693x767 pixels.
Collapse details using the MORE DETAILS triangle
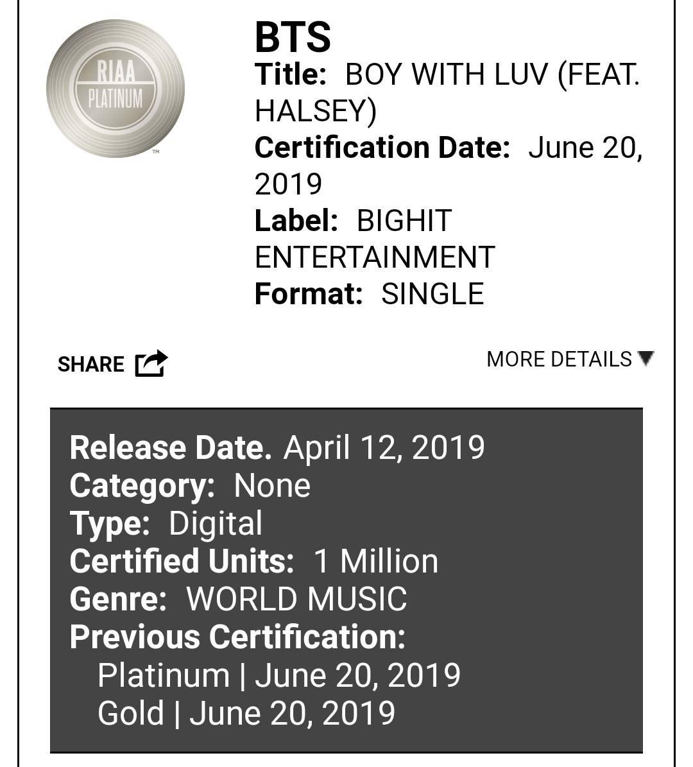tap(646, 359)
